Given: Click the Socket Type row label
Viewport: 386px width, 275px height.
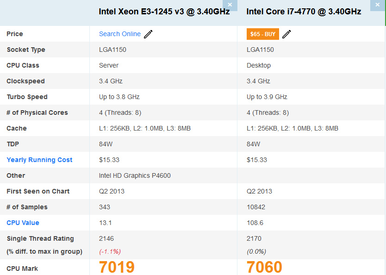Looking at the screenshot, I should coord(26,50).
